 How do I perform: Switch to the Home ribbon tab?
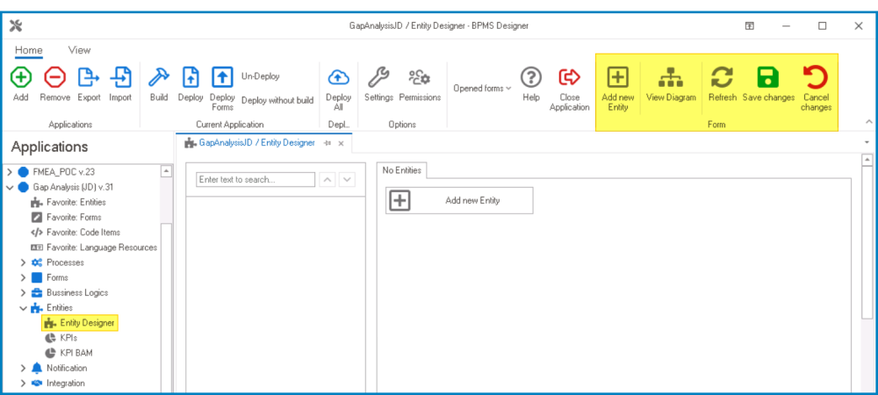pos(29,50)
